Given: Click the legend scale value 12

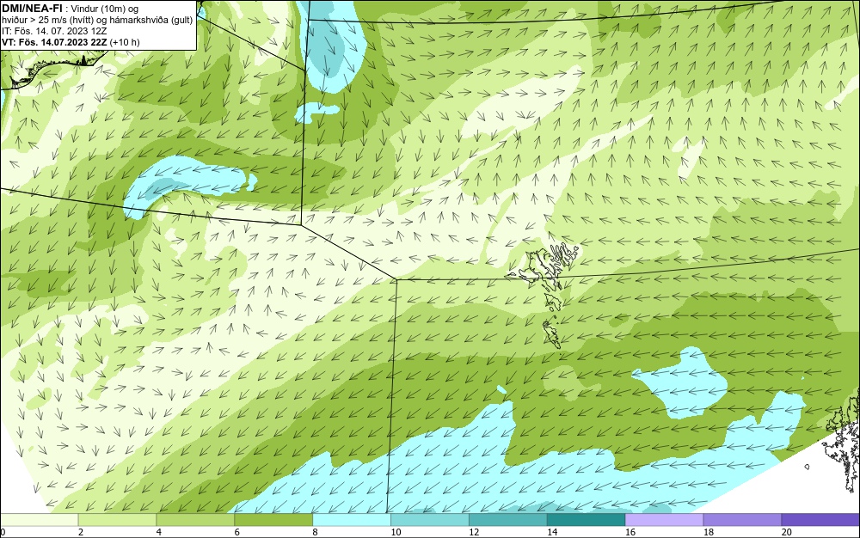Looking at the screenshot, I should (474, 532).
